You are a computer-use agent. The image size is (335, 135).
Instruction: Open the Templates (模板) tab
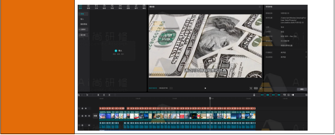pos(144,7)
